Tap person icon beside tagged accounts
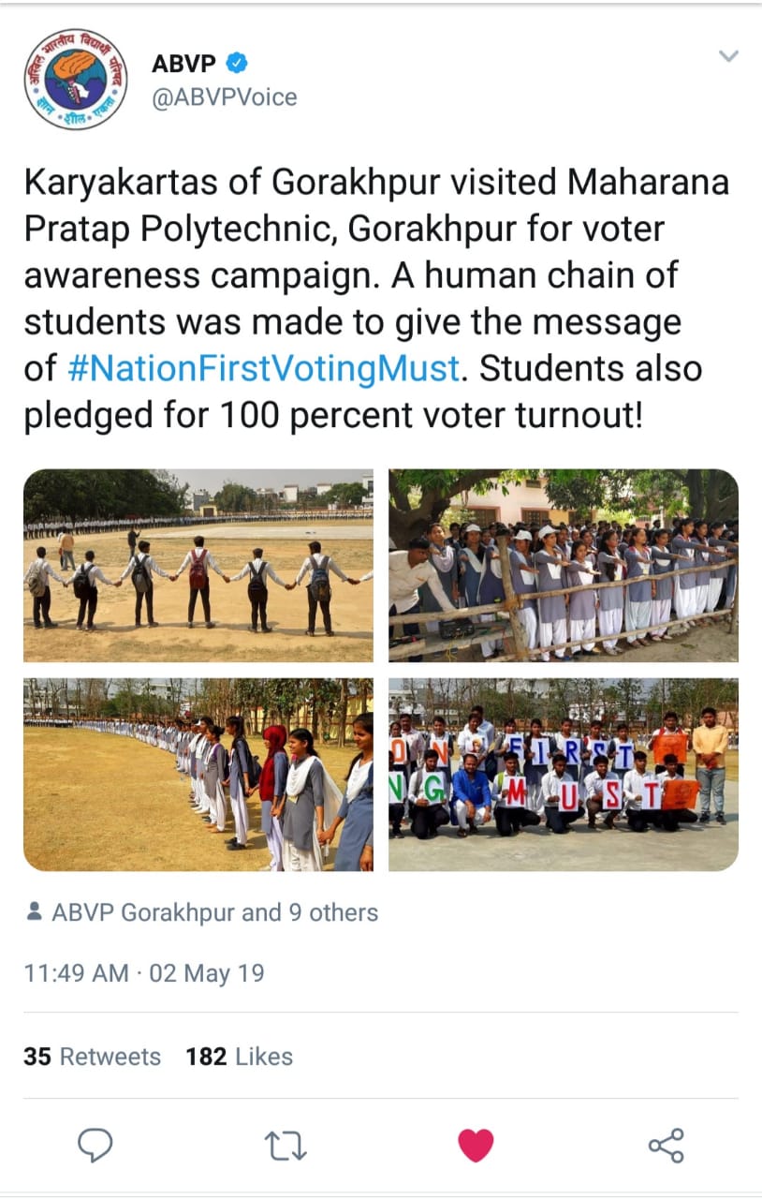This screenshot has height=1199, width=762. point(35,912)
